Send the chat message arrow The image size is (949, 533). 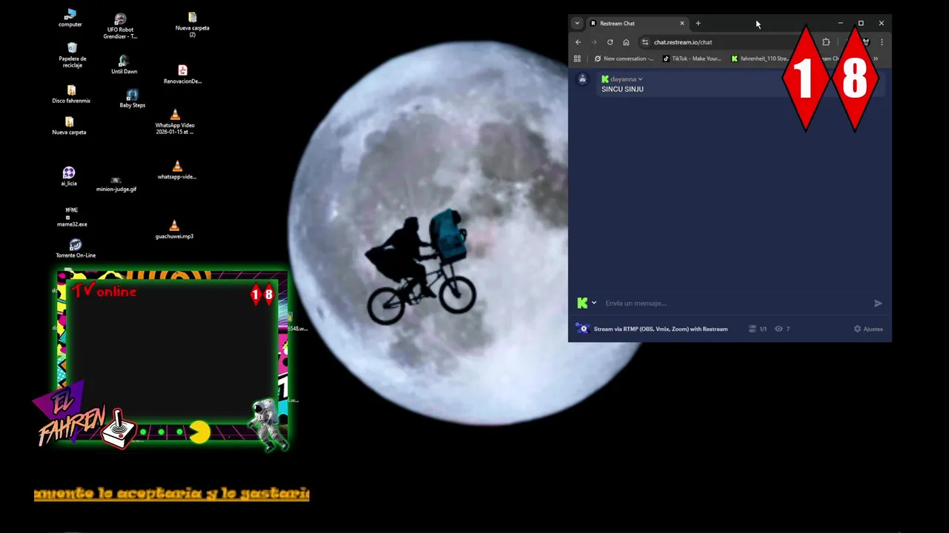(x=878, y=303)
